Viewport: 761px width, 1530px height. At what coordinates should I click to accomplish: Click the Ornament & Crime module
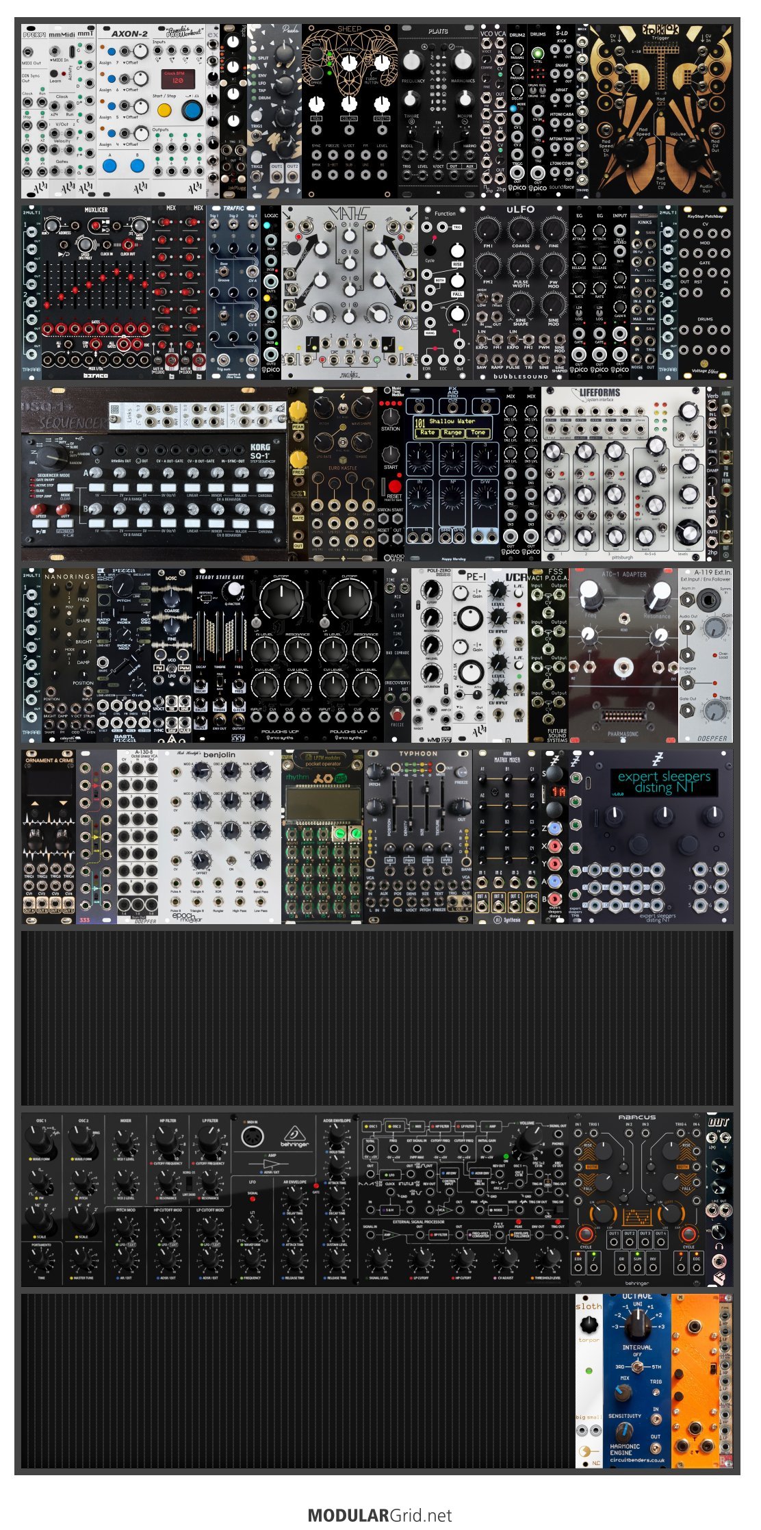(x=49, y=837)
